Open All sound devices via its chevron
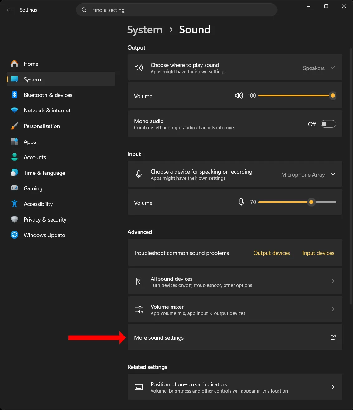The height and width of the screenshot is (410, 353). (x=333, y=281)
